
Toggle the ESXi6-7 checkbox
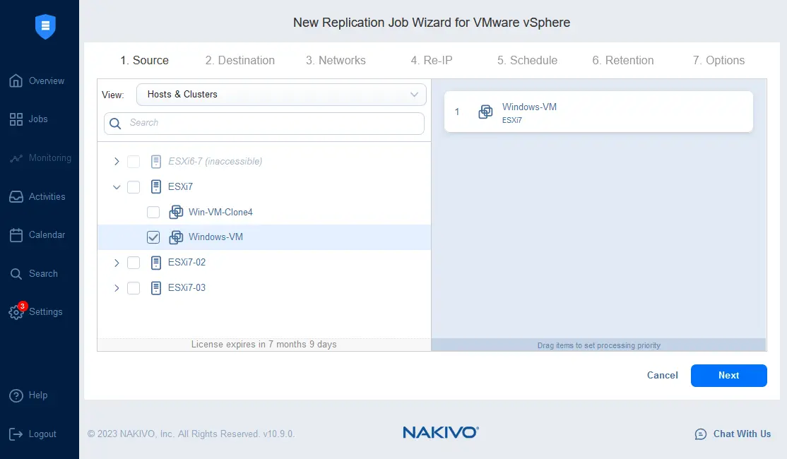pos(134,162)
